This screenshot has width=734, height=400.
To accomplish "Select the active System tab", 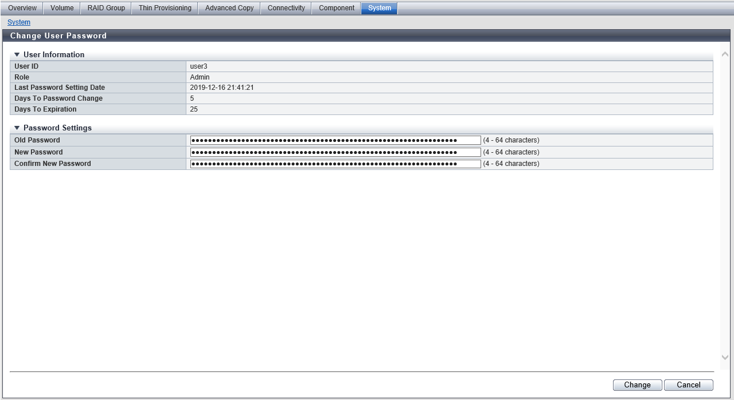I will [x=379, y=8].
